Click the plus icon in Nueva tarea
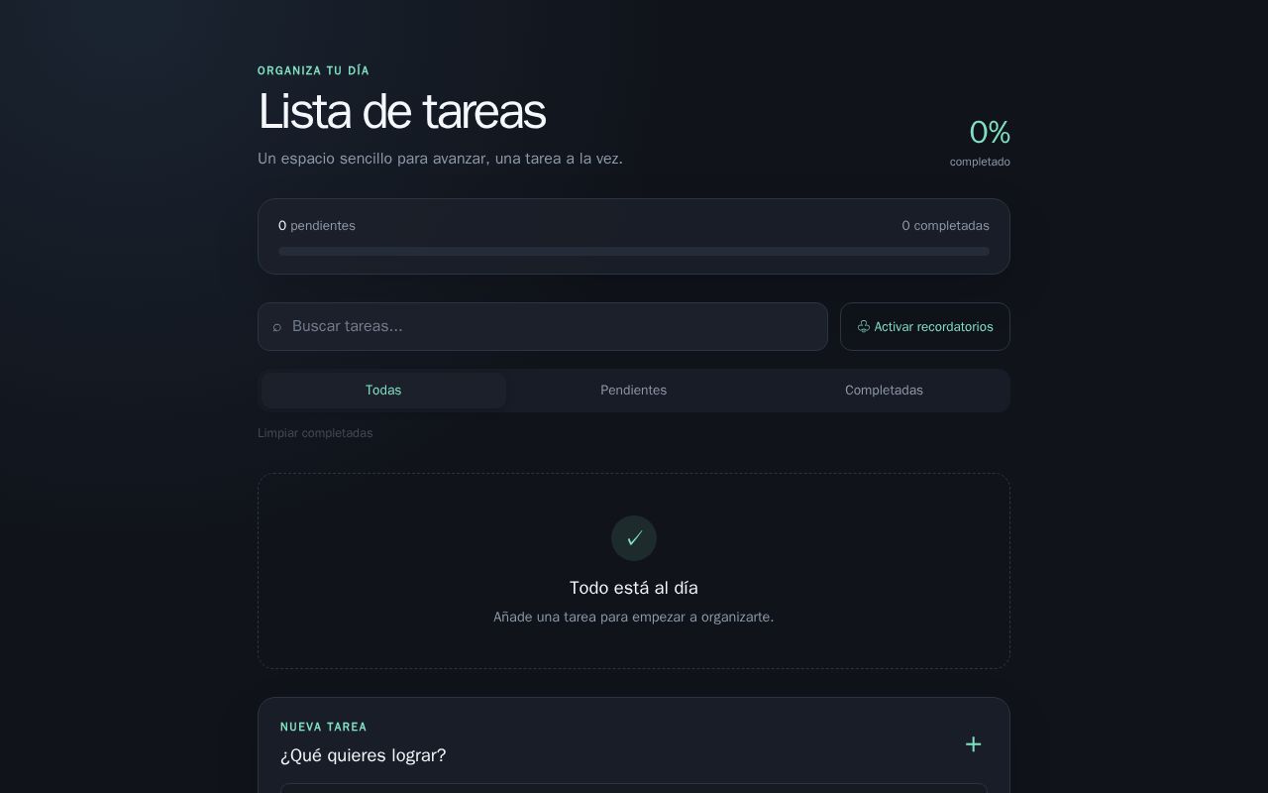The width and height of the screenshot is (1268, 793). pos(973,744)
